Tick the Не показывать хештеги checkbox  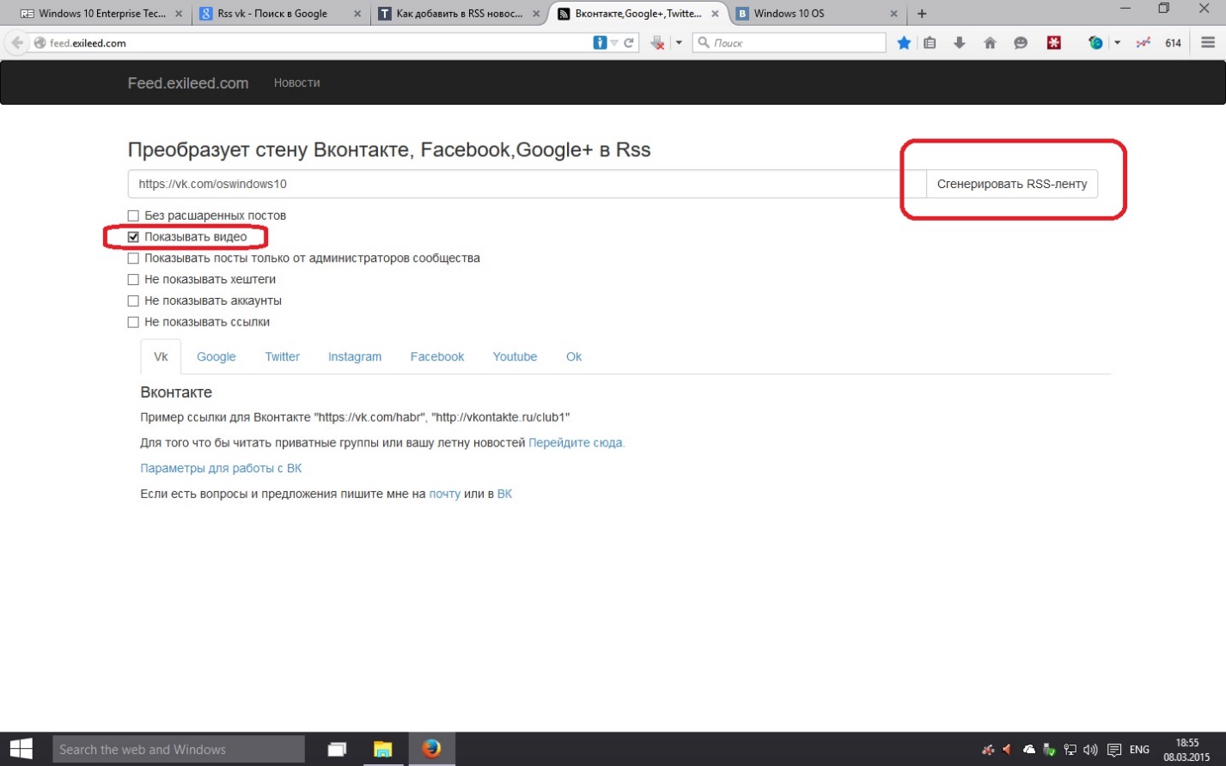click(133, 280)
